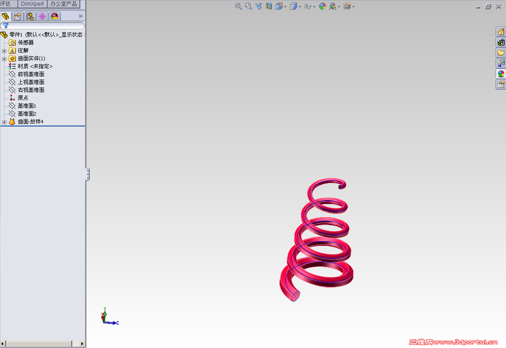Image resolution: width=506 pixels, height=348 pixels.
Task: Click the Edit Appearance color ball
Action: [x=323, y=6]
